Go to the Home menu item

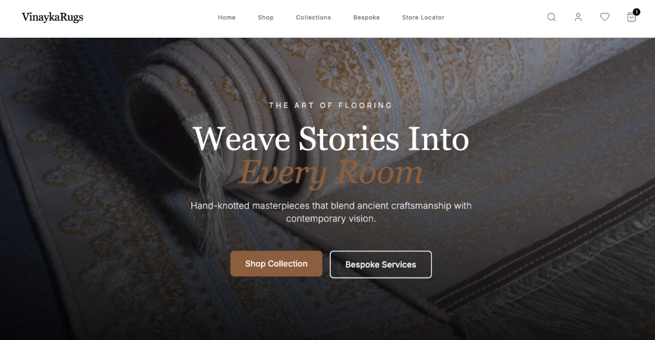pyautogui.click(x=226, y=17)
